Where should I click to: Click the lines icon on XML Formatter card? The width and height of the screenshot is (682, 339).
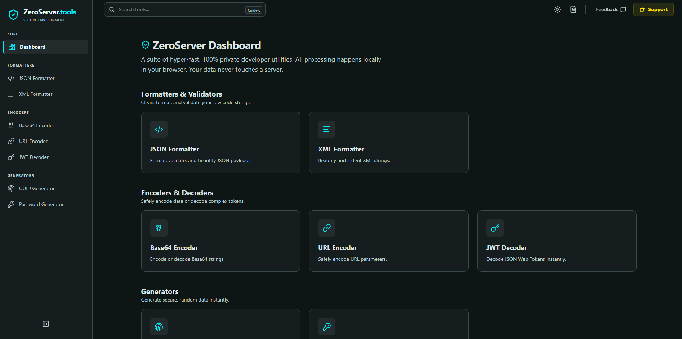pos(327,129)
